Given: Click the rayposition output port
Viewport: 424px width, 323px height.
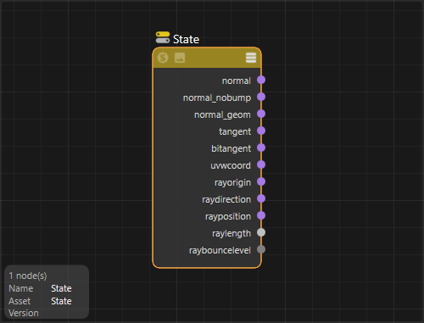Looking at the screenshot, I should coord(261,215).
